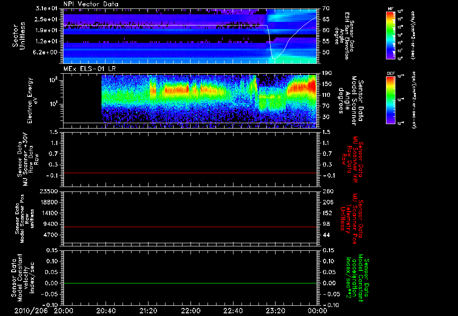Click the "3.1e+01" sector tick value
The height and width of the screenshot is (316, 458).
click(47, 8)
